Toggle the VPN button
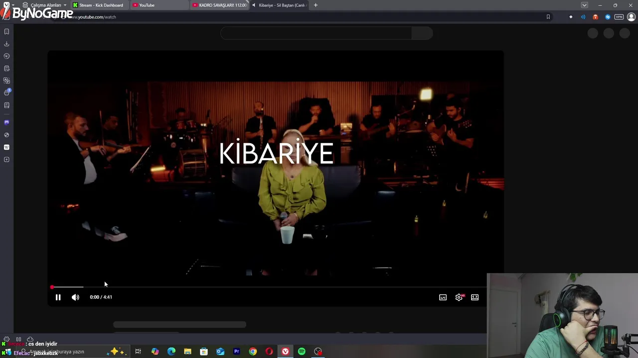This screenshot has width=638, height=358. (x=619, y=17)
